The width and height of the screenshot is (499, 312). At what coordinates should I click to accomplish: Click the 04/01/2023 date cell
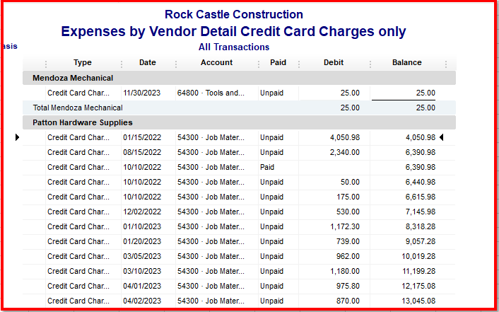coord(142,287)
